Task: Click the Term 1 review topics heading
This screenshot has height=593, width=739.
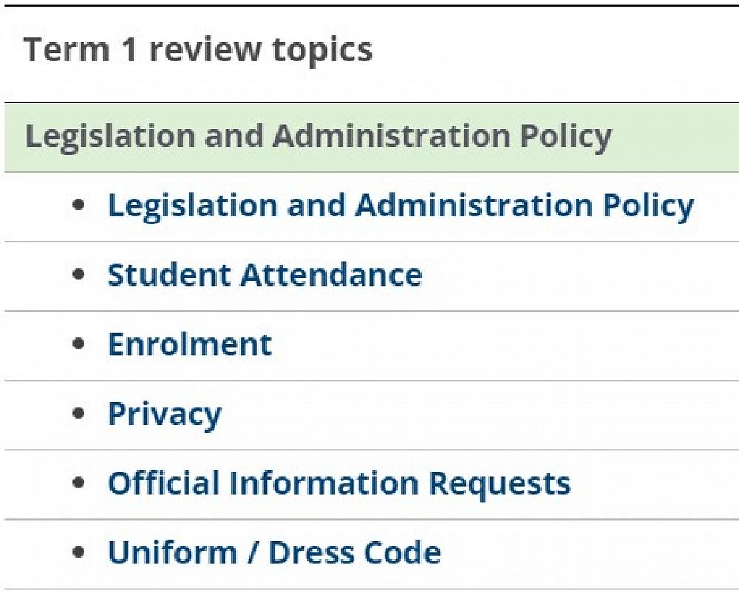Action: [x=198, y=50]
